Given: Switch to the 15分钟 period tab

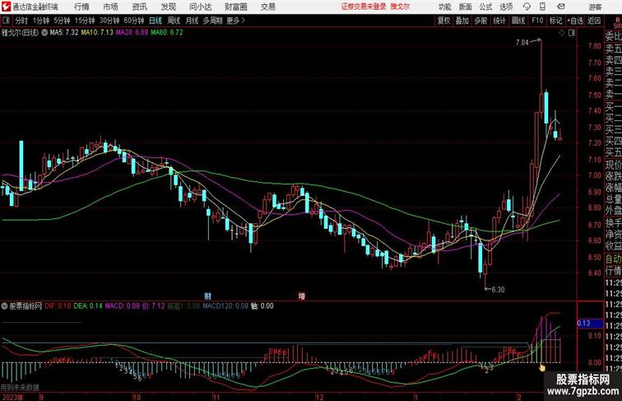Looking at the screenshot, I should 85,21.
